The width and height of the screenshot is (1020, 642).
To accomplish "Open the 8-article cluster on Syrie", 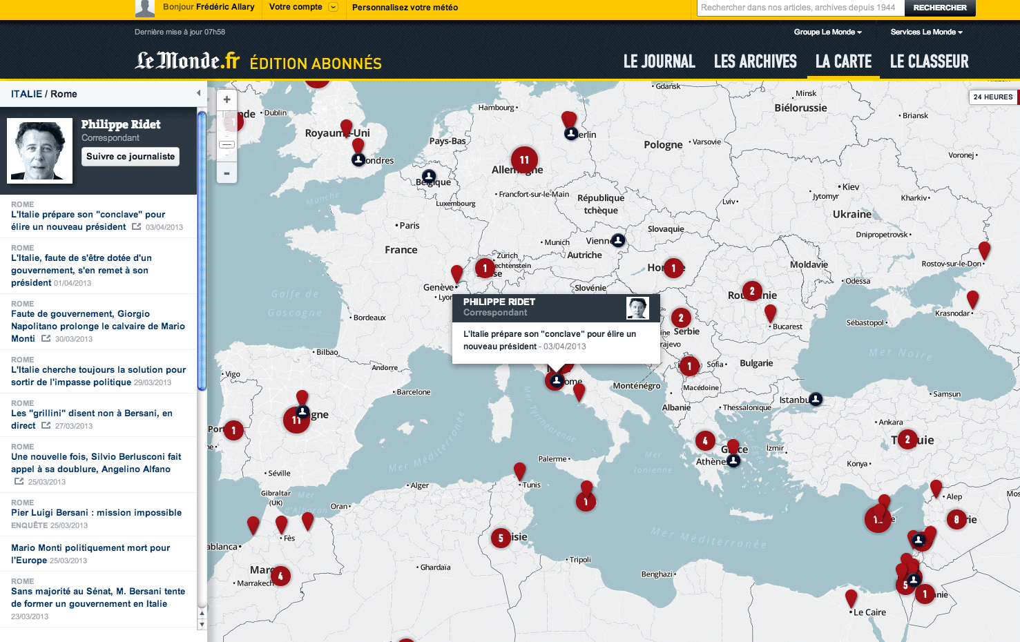I will [956, 519].
